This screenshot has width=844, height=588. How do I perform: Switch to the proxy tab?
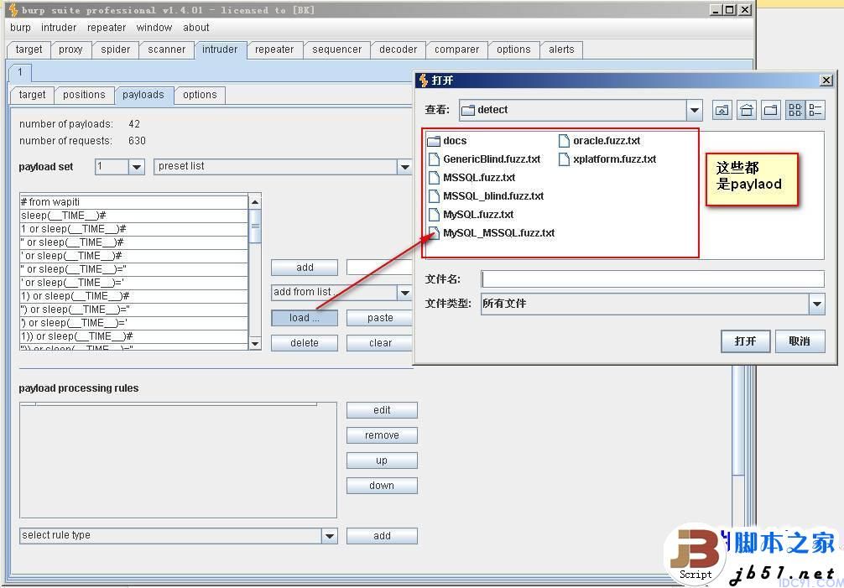coord(70,49)
